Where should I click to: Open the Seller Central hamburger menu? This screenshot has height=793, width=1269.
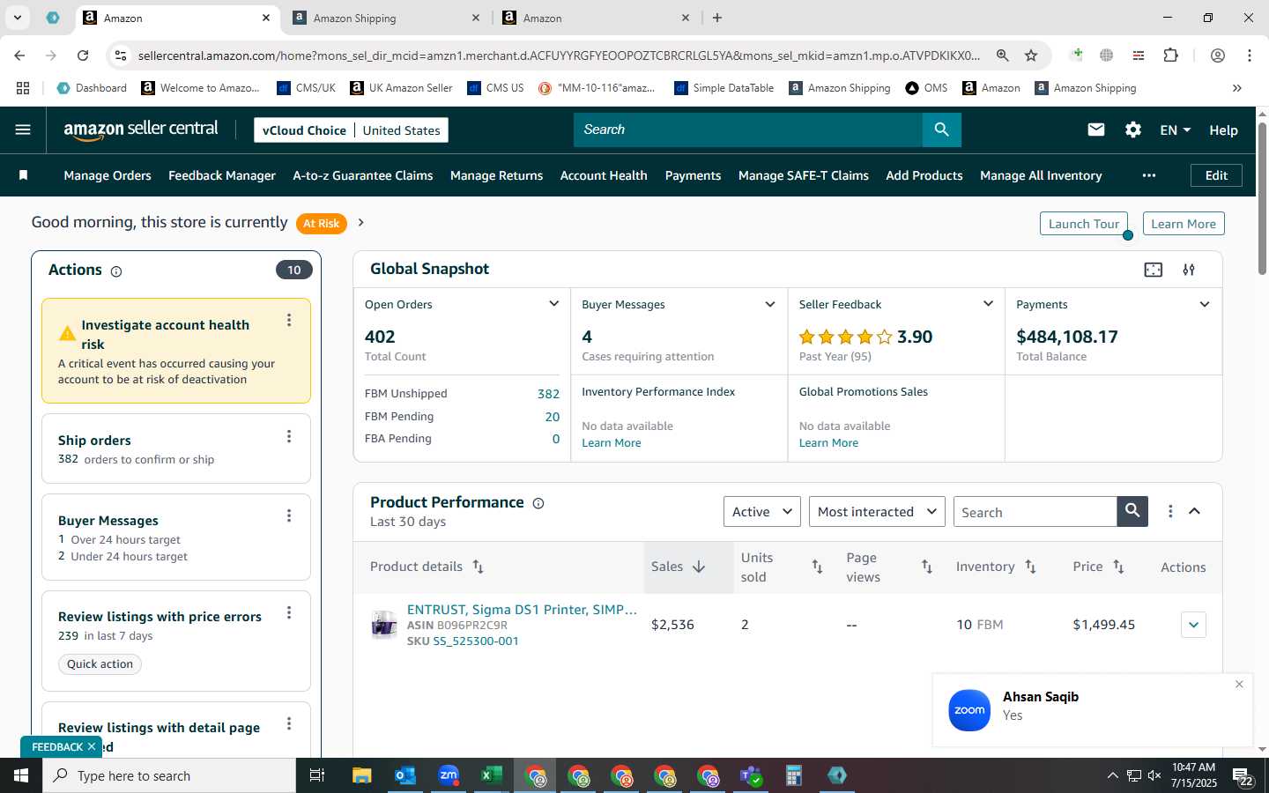23,130
